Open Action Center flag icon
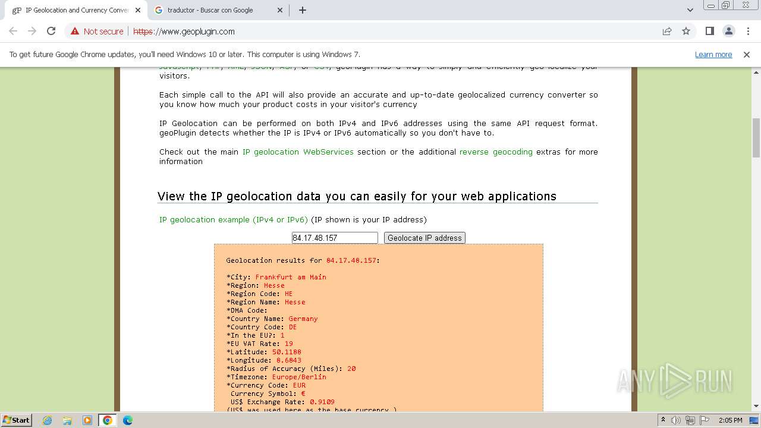Viewport: 761px width, 428px height. pyautogui.click(x=705, y=420)
